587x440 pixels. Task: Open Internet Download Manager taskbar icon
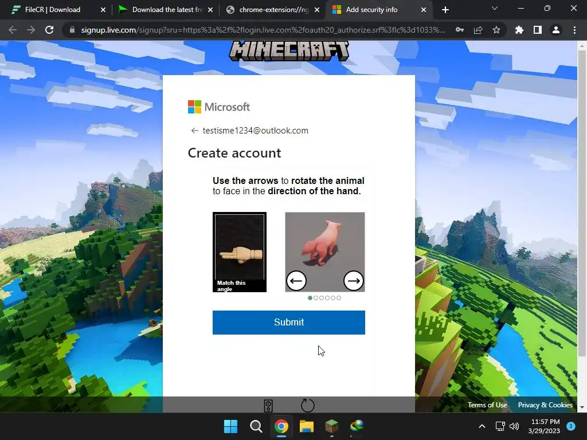[357, 426]
